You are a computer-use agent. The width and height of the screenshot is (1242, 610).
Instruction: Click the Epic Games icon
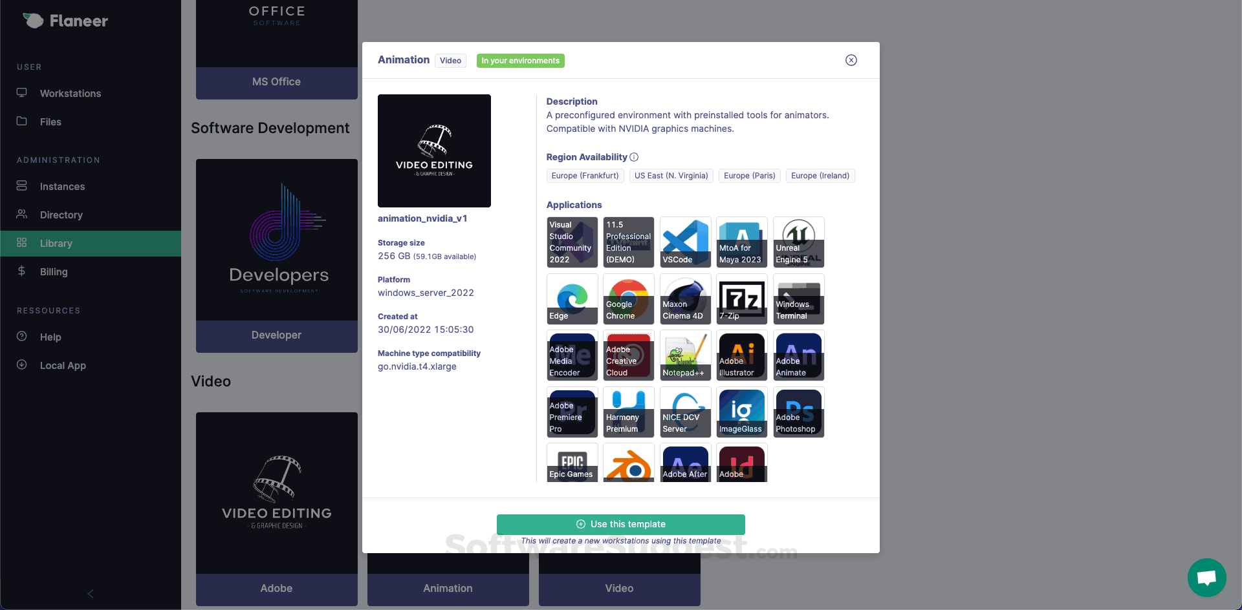(572, 464)
